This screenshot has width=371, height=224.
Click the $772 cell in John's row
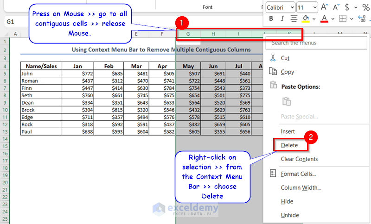[78, 74]
